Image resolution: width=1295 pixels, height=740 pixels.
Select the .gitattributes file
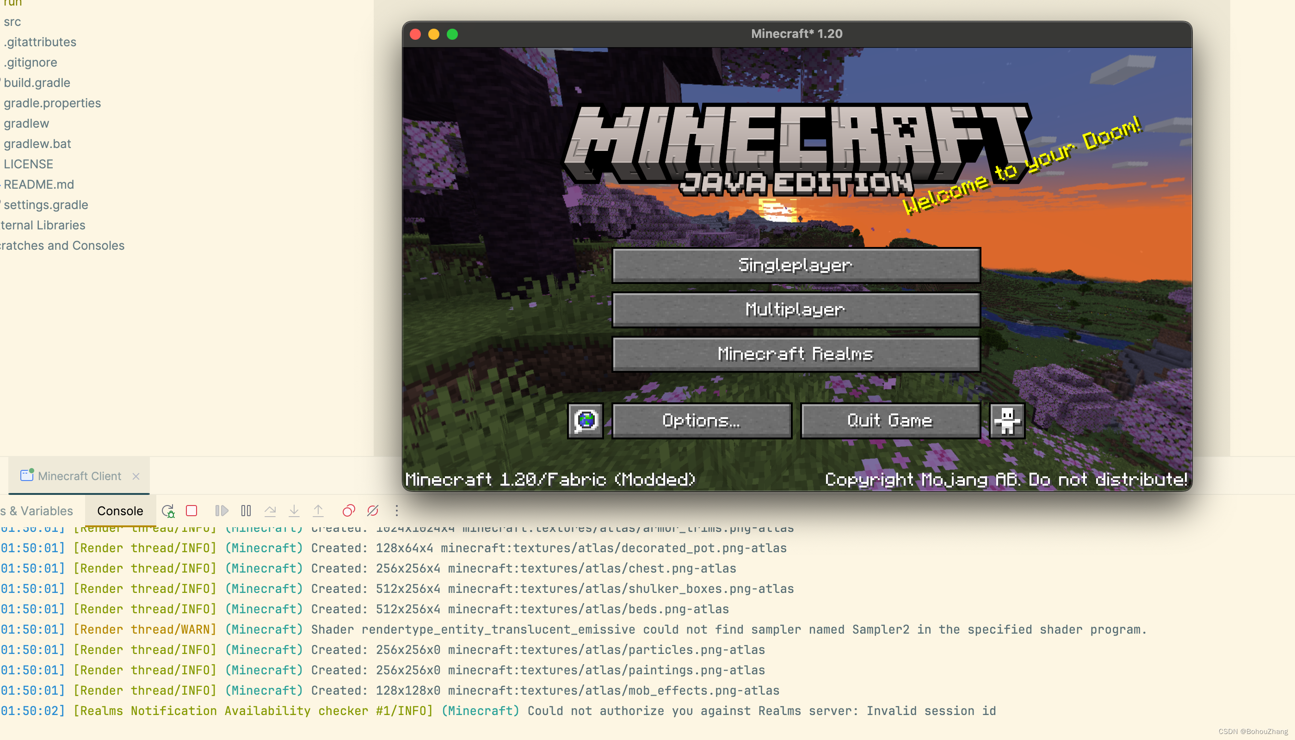(40, 42)
